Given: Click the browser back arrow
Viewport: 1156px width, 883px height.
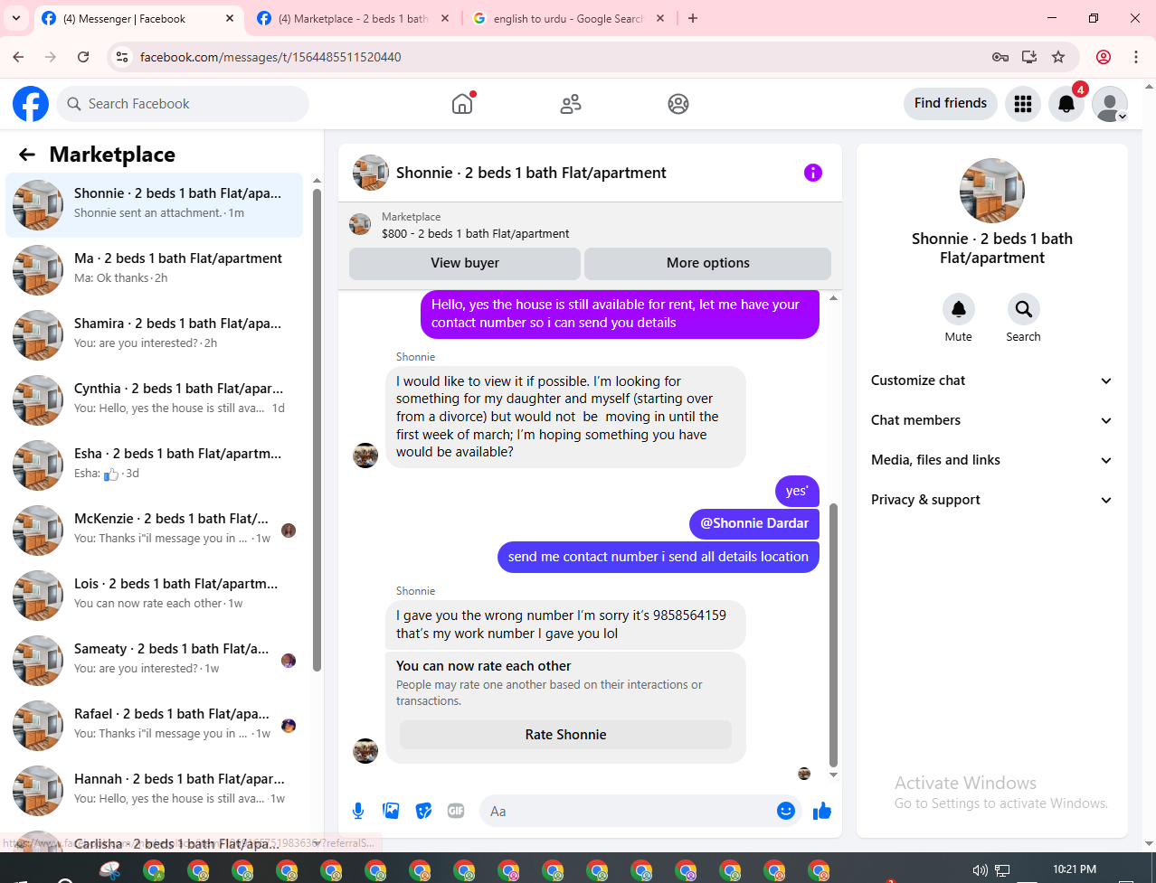Looking at the screenshot, I should click(x=18, y=57).
